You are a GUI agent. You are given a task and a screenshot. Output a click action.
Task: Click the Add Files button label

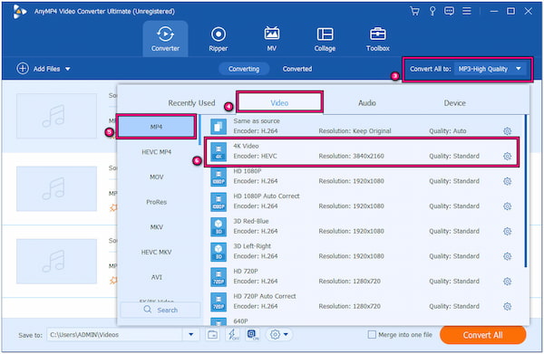46,69
